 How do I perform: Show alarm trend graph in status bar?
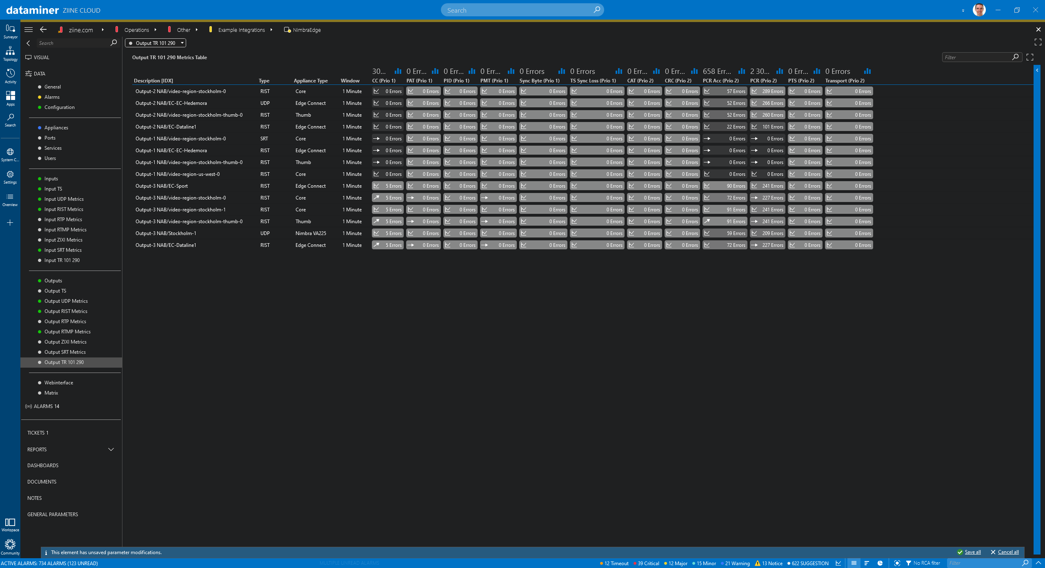point(838,563)
